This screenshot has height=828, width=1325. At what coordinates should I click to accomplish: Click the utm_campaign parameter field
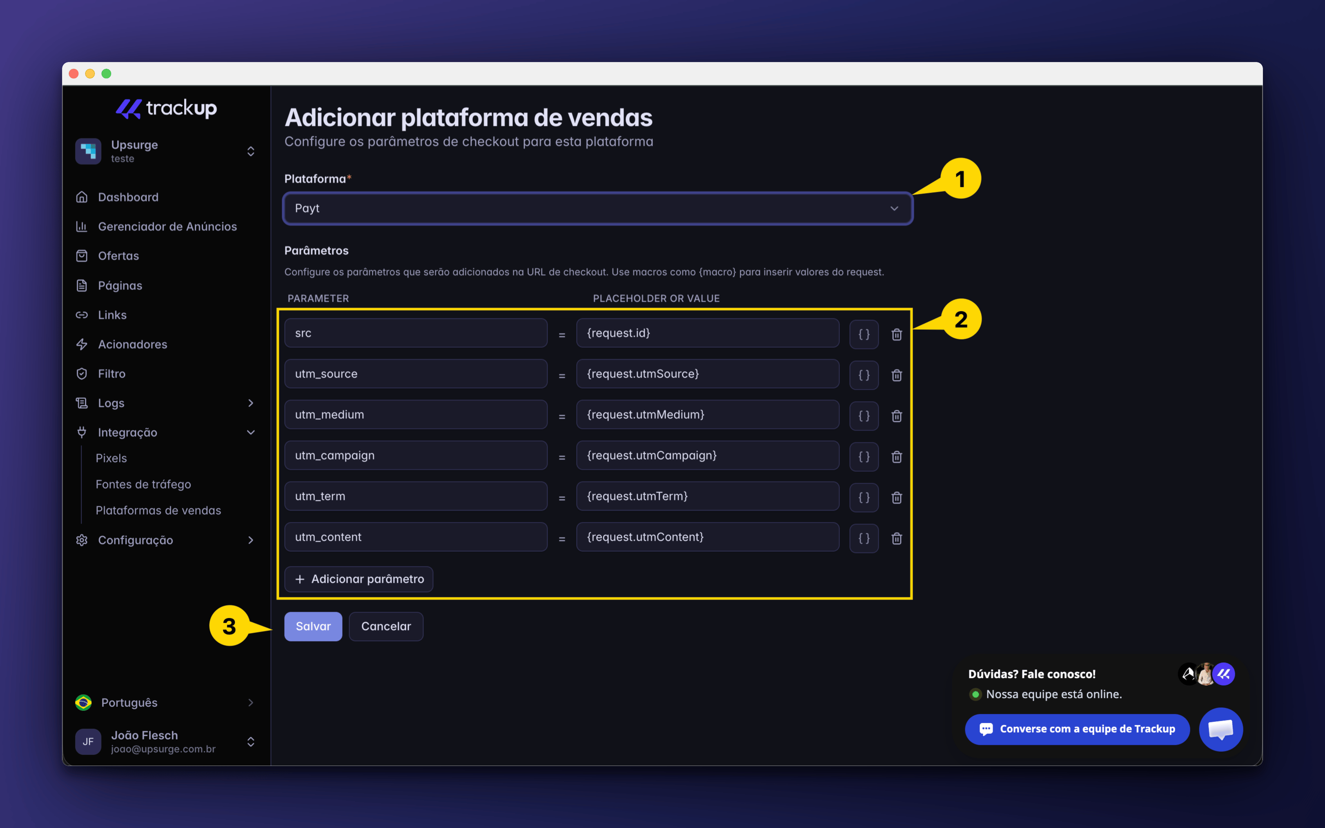(415, 455)
